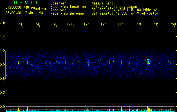This screenshot has height=112, width=177.
Task: Click the 3el Yagi Vladivostok antenna text
Action: pos(125,13)
